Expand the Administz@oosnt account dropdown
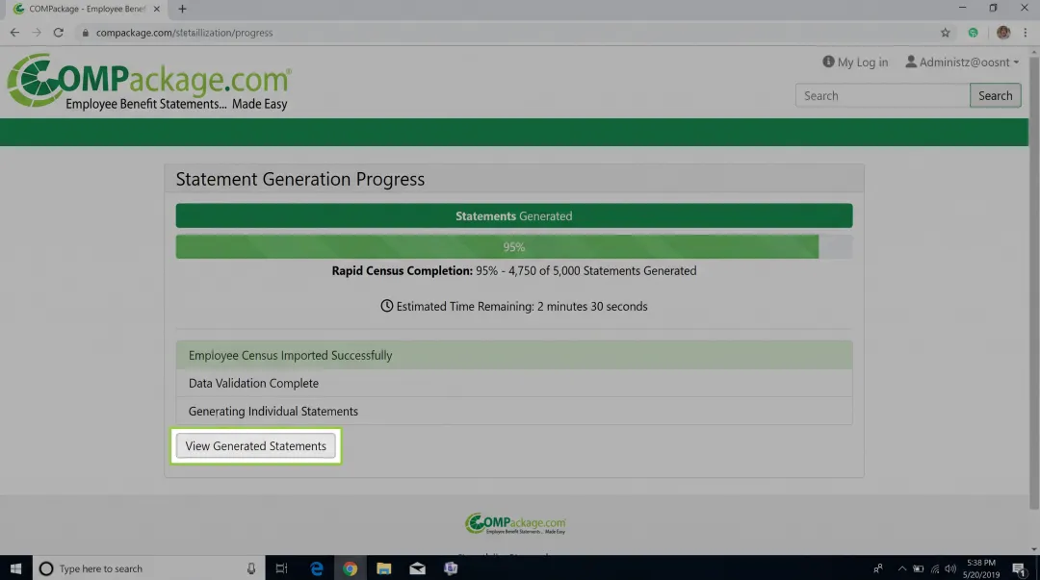 (x=962, y=62)
